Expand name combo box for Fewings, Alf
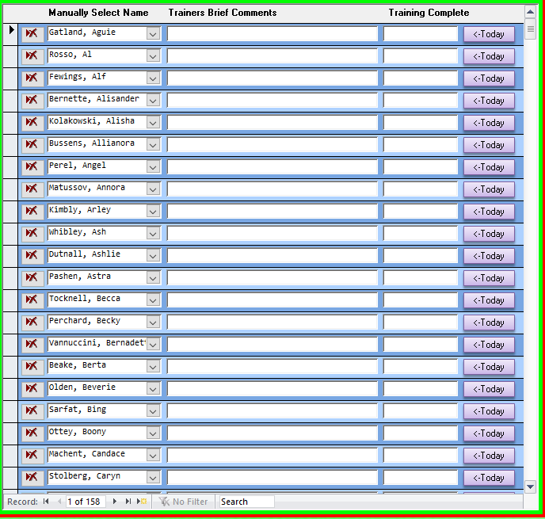 (x=153, y=78)
